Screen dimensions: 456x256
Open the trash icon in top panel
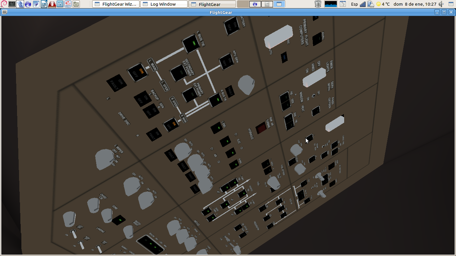[x=318, y=4]
